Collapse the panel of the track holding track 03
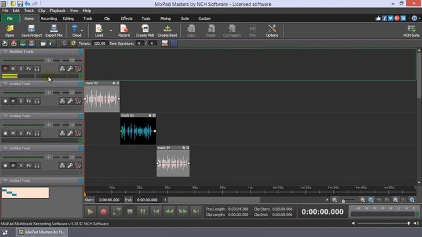422x237 pixels. [5, 116]
